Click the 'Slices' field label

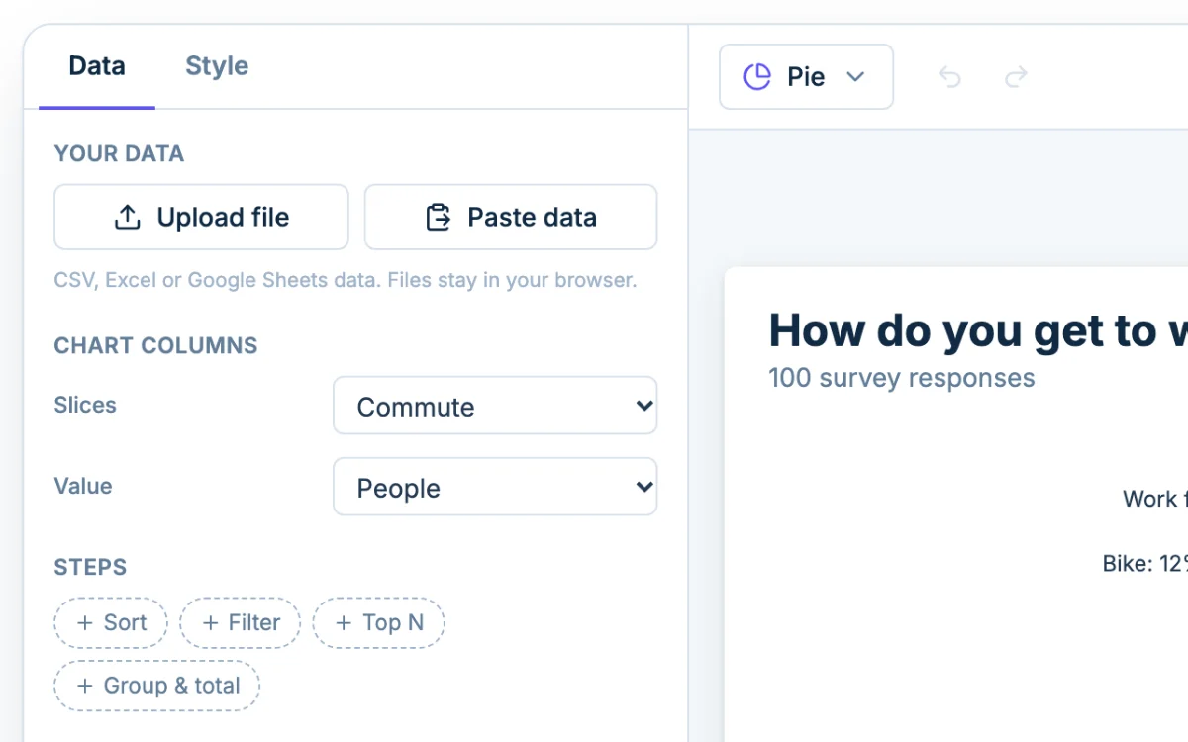tap(85, 405)
